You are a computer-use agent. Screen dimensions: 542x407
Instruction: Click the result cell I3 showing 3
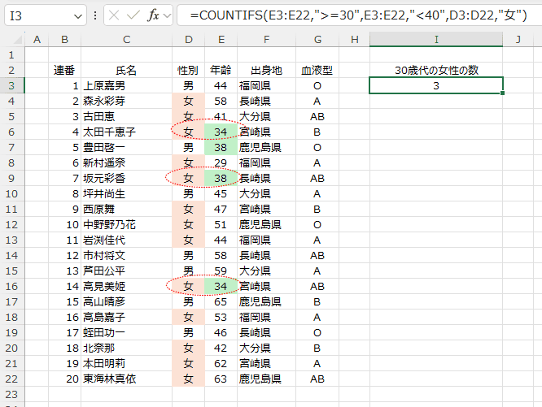point(436,85)
